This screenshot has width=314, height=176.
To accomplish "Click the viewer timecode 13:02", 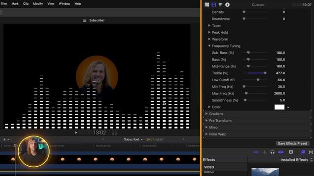I will click(x=100, y=132).
